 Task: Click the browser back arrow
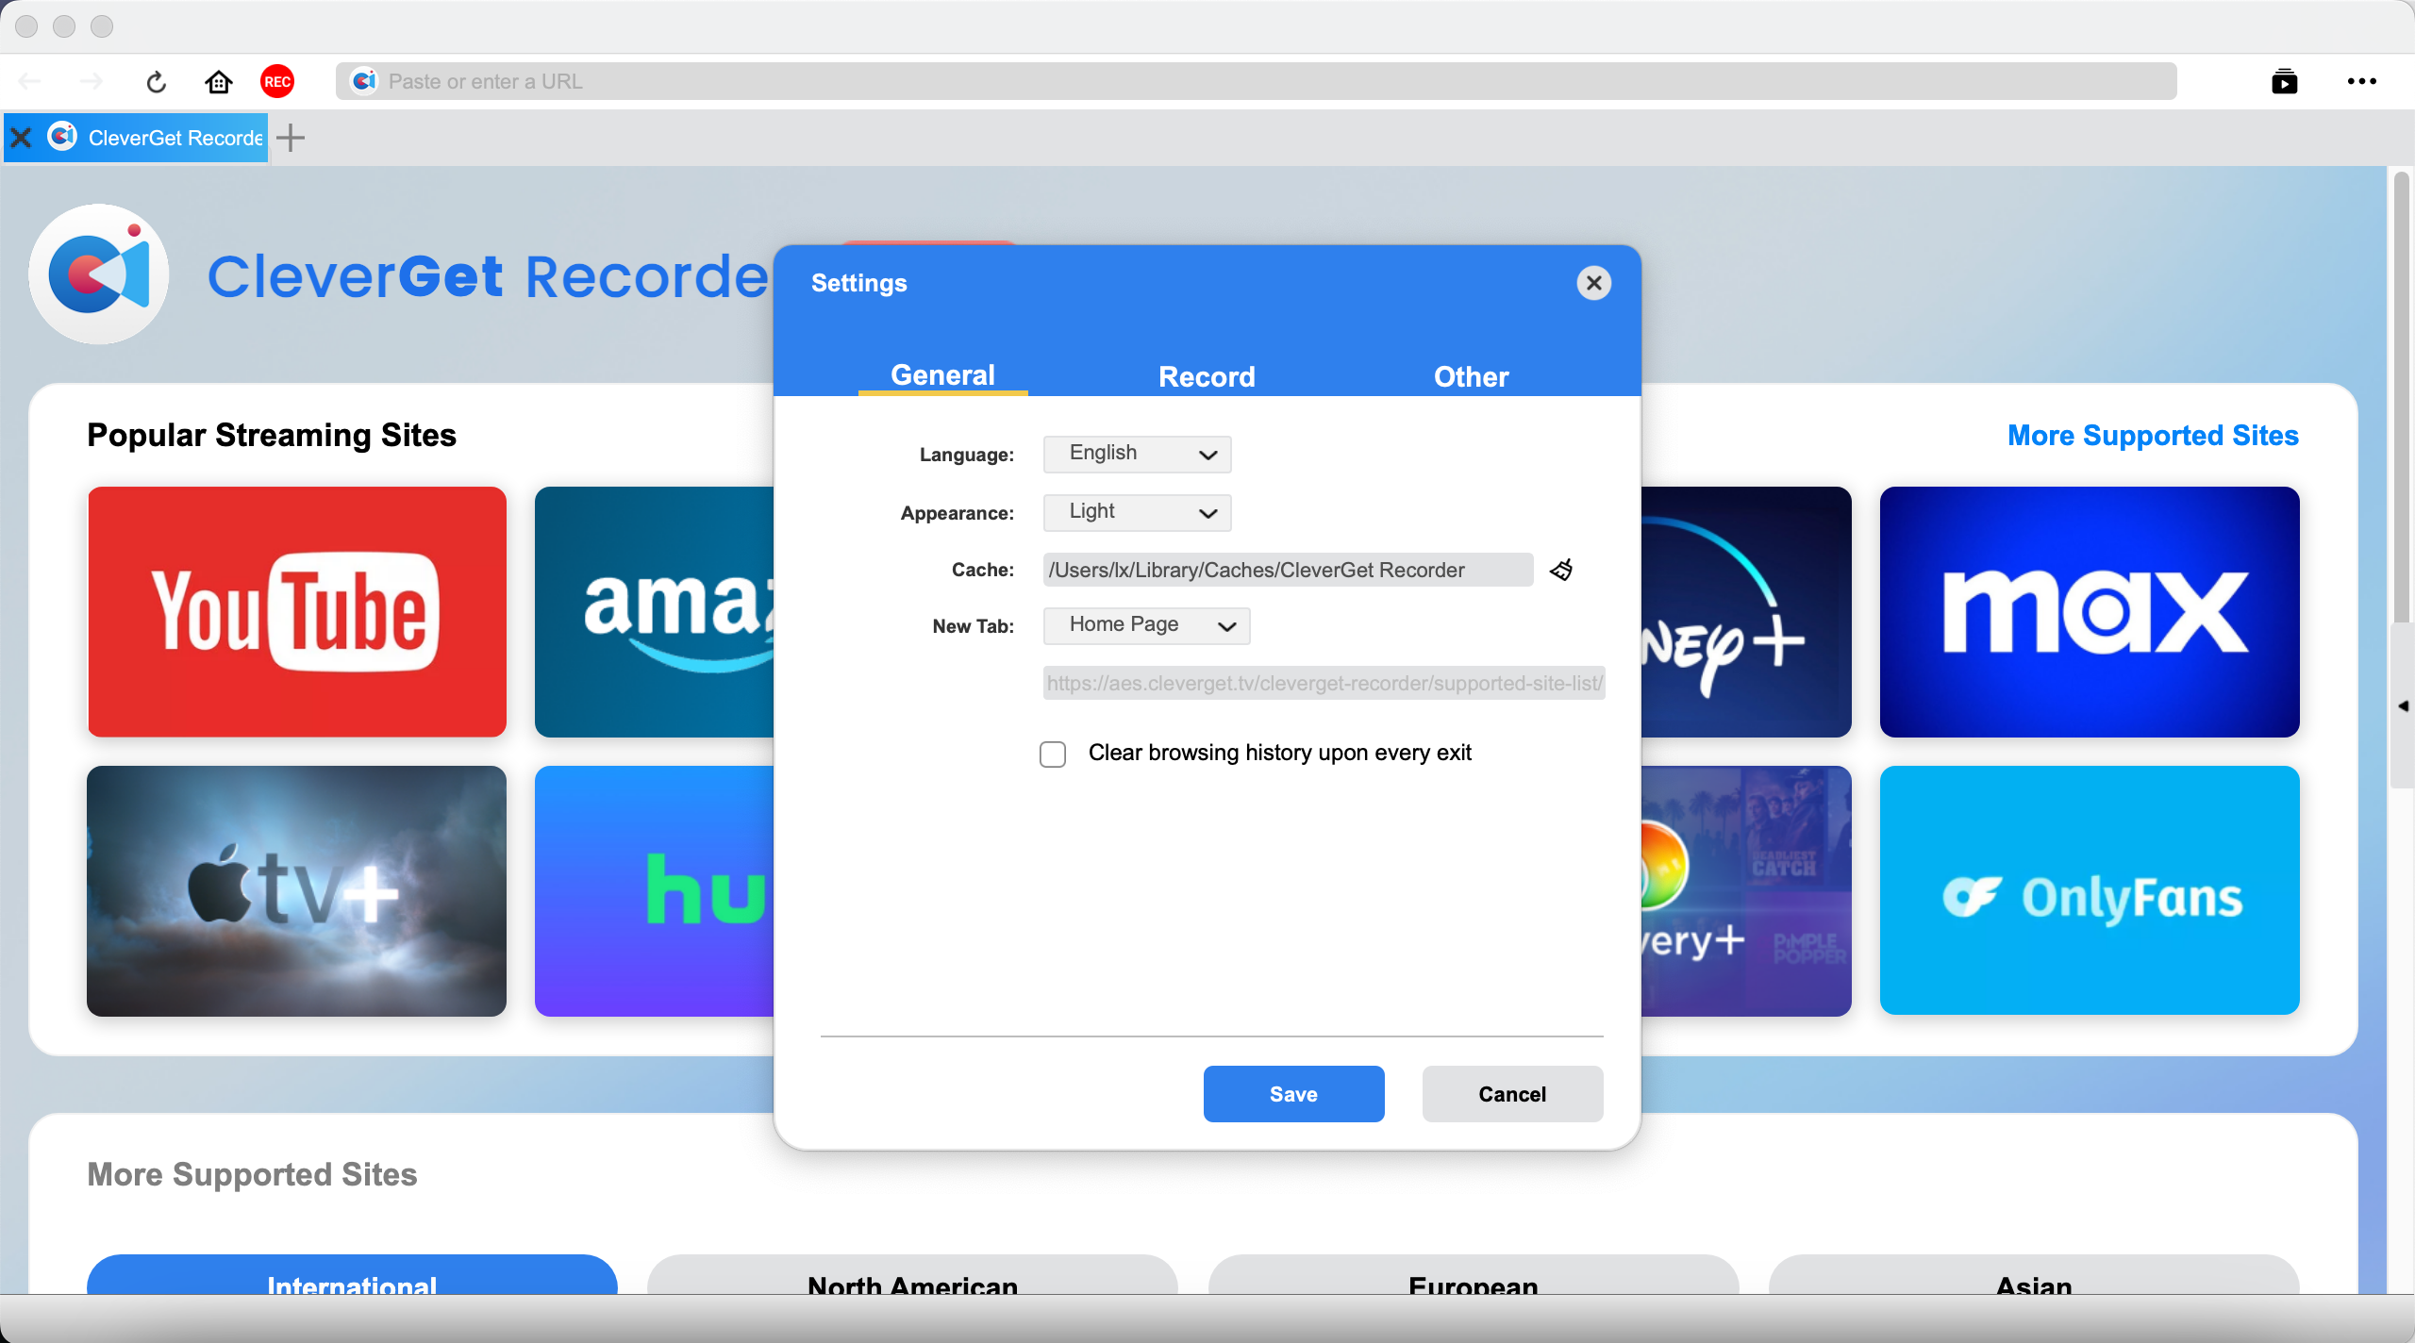30,82
